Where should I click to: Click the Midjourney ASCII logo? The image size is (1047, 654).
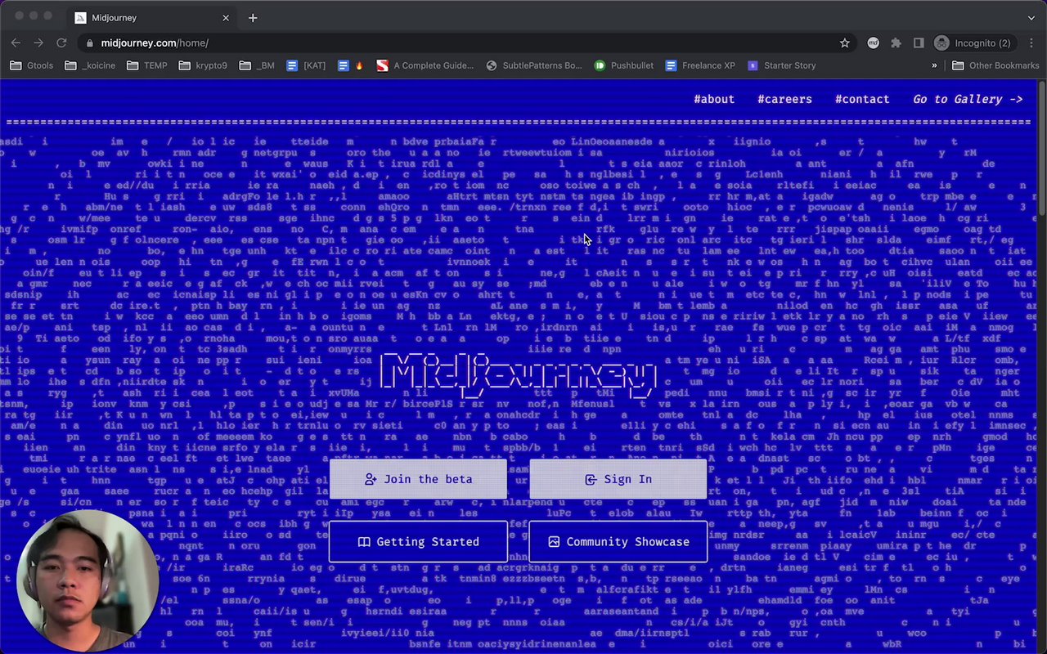point(519,375)
